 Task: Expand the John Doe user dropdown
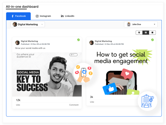141,24
